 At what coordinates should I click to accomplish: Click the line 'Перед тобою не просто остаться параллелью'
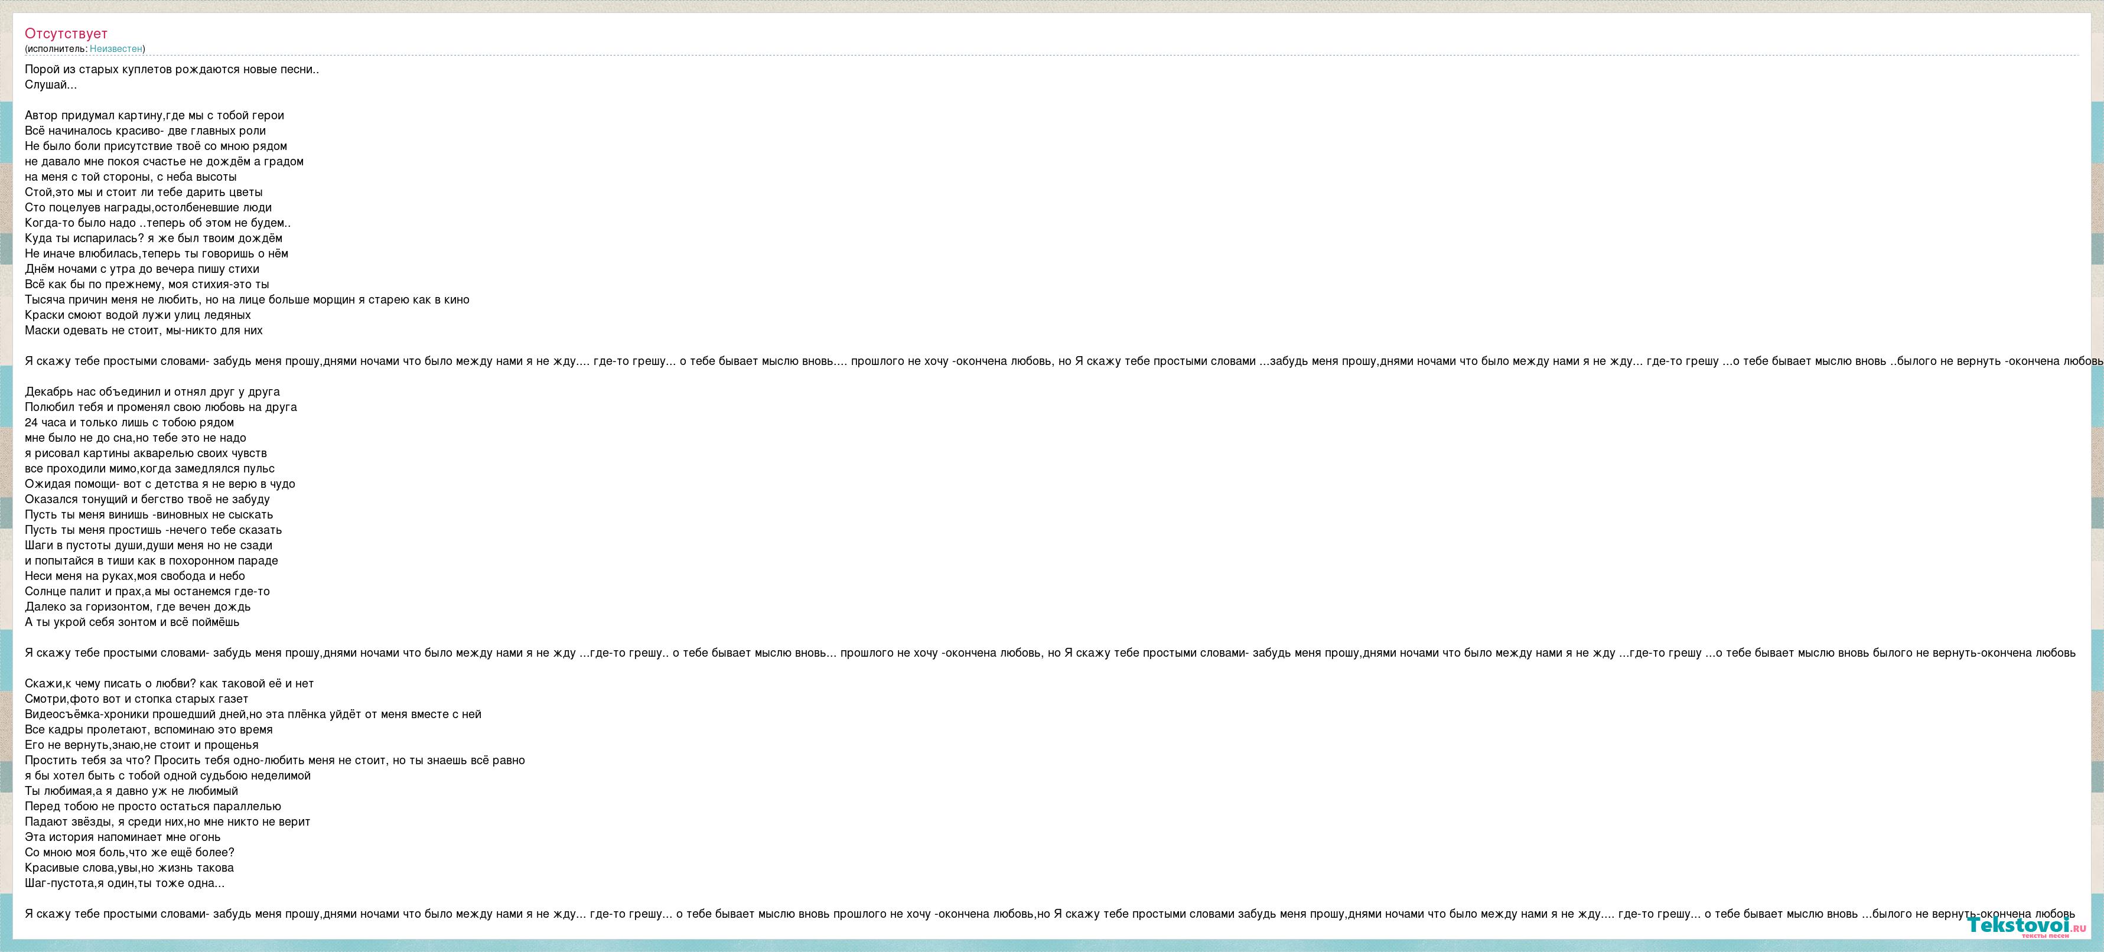(153, 807)
